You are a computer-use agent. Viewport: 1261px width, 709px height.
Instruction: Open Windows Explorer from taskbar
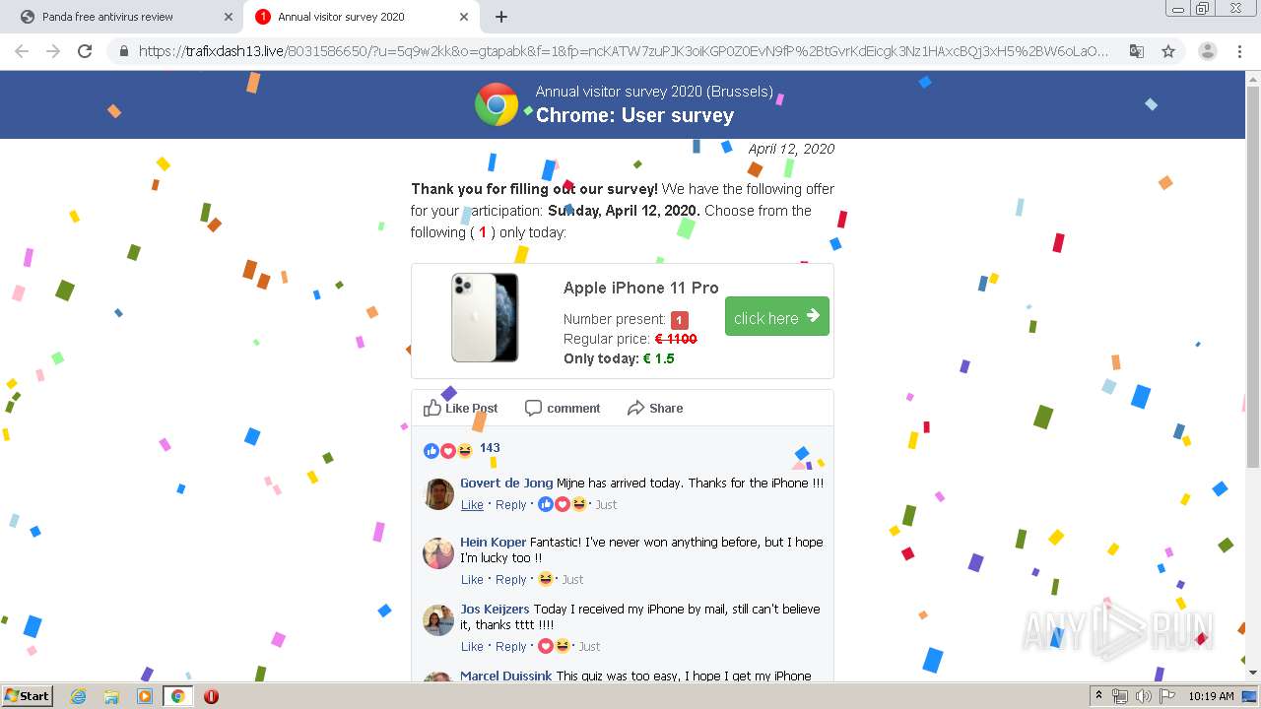pos(110,695)
